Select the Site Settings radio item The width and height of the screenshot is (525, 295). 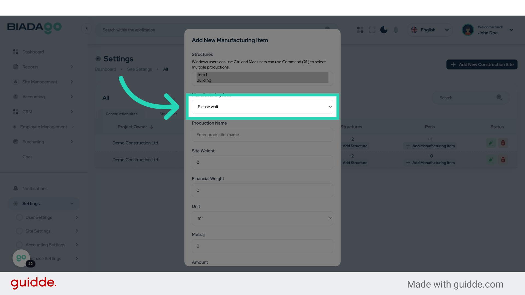19,231
